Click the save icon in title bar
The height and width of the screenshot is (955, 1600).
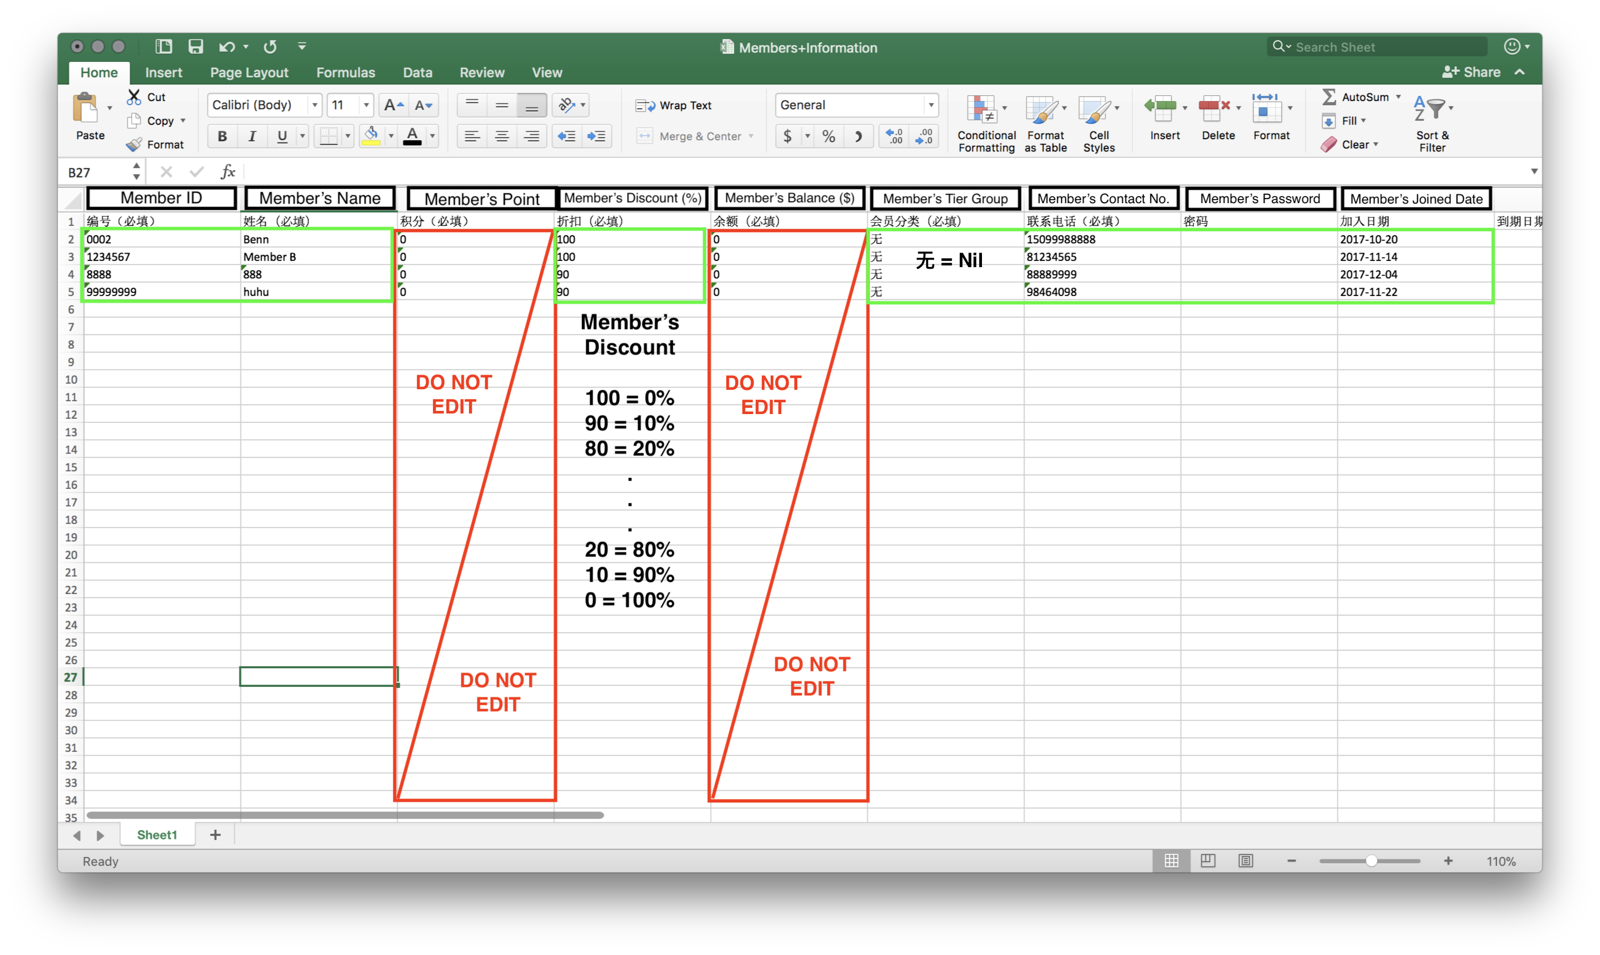195,46
